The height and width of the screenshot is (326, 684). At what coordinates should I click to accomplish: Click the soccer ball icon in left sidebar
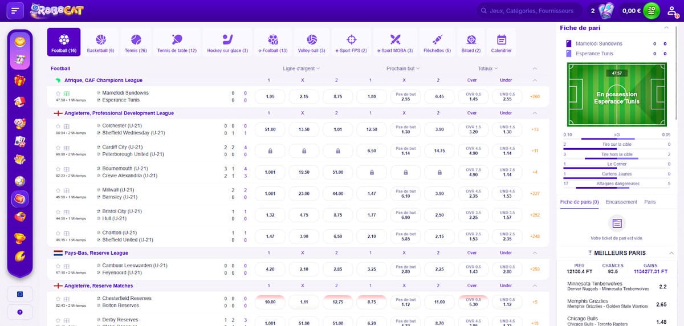[20, 181]
